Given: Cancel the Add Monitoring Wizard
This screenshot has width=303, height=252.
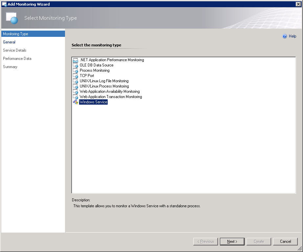Looking at the screenshot, I should (285, 241).
